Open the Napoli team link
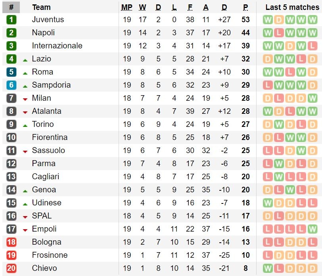Screen dimensions: 322x276 43,33
